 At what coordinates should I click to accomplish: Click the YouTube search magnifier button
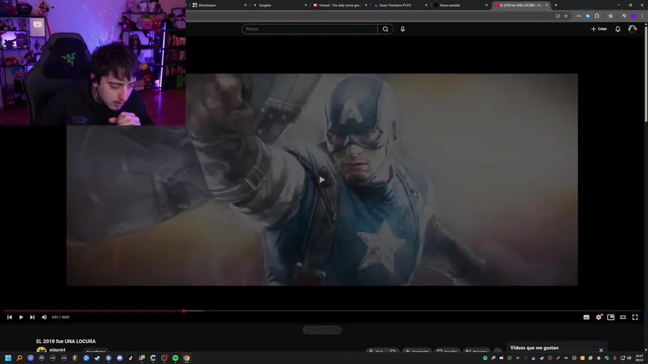tap(385, 29)
